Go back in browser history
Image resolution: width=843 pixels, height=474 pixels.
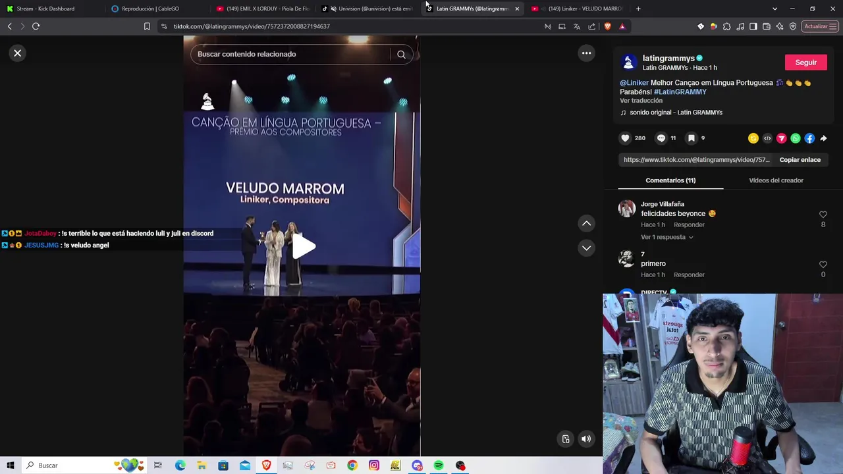coord(9,26)
